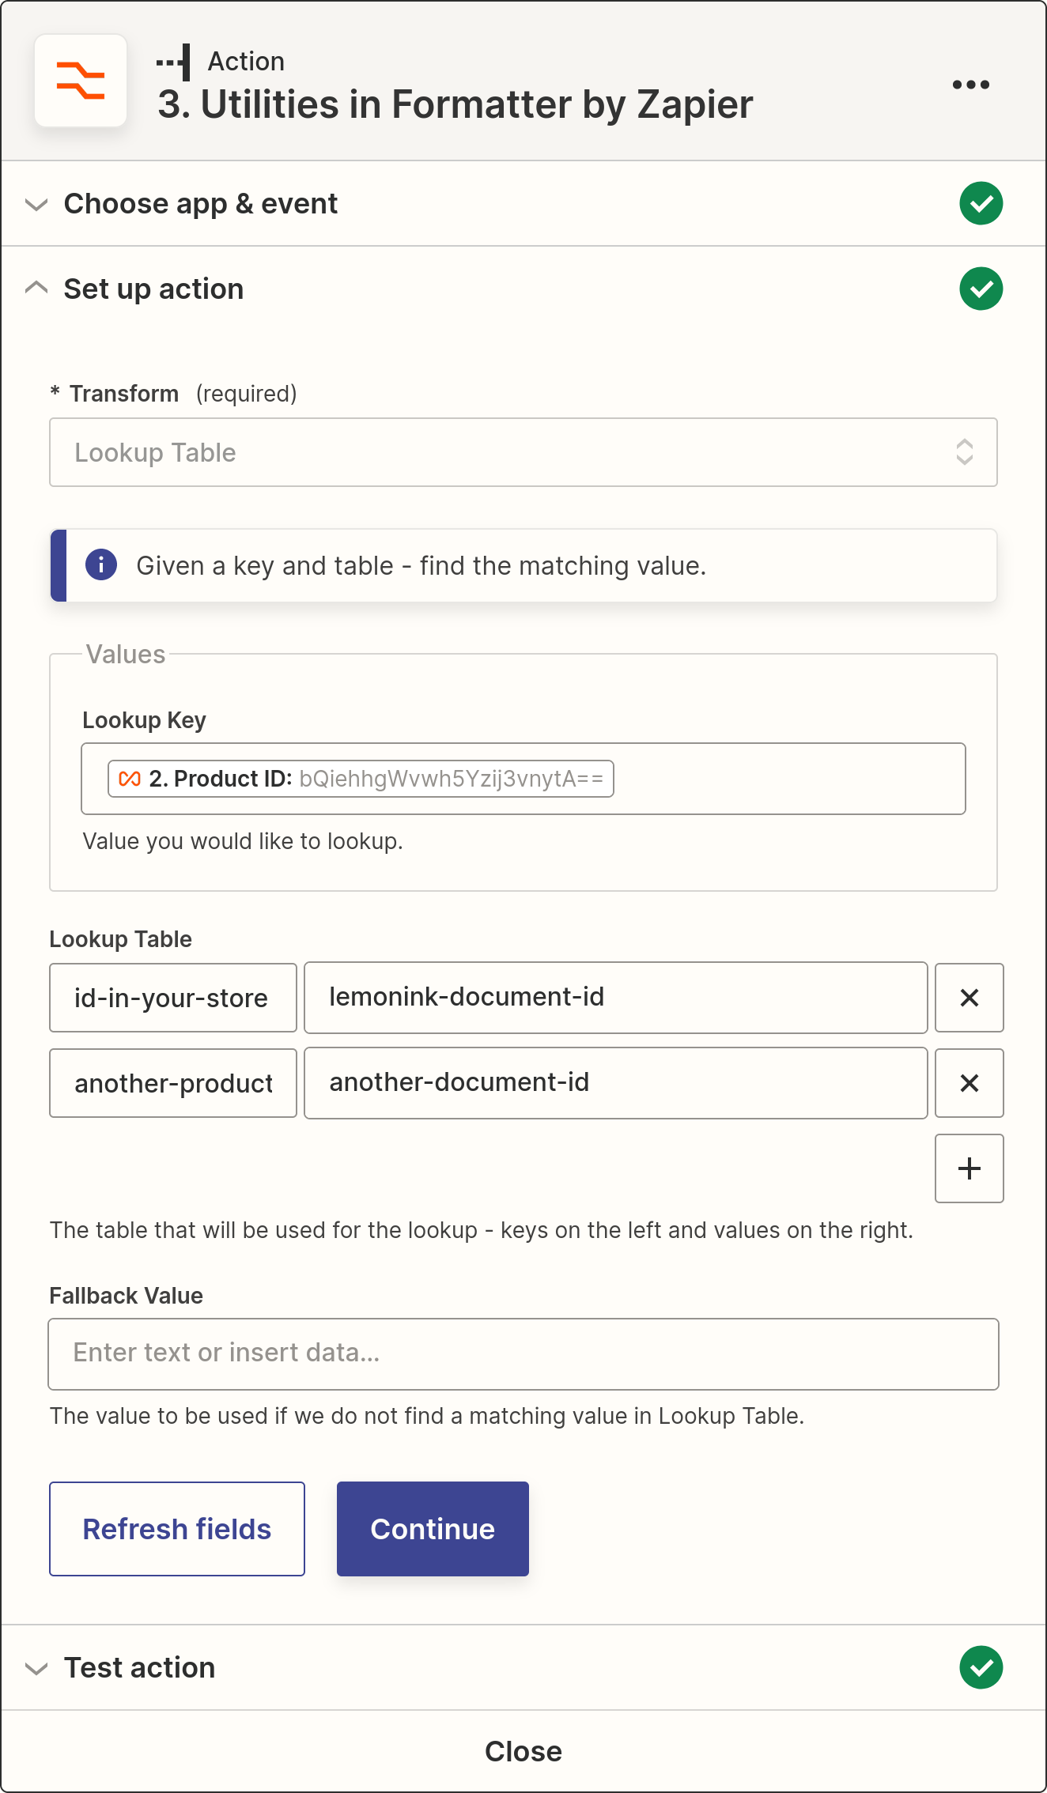Viewport: 1047px width, 1793px height.
Task: Delete the another-product lookup row
Action: [x=969, y=1083]
